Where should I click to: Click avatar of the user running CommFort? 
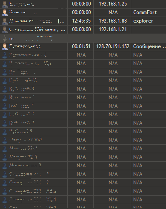[5, 13]
